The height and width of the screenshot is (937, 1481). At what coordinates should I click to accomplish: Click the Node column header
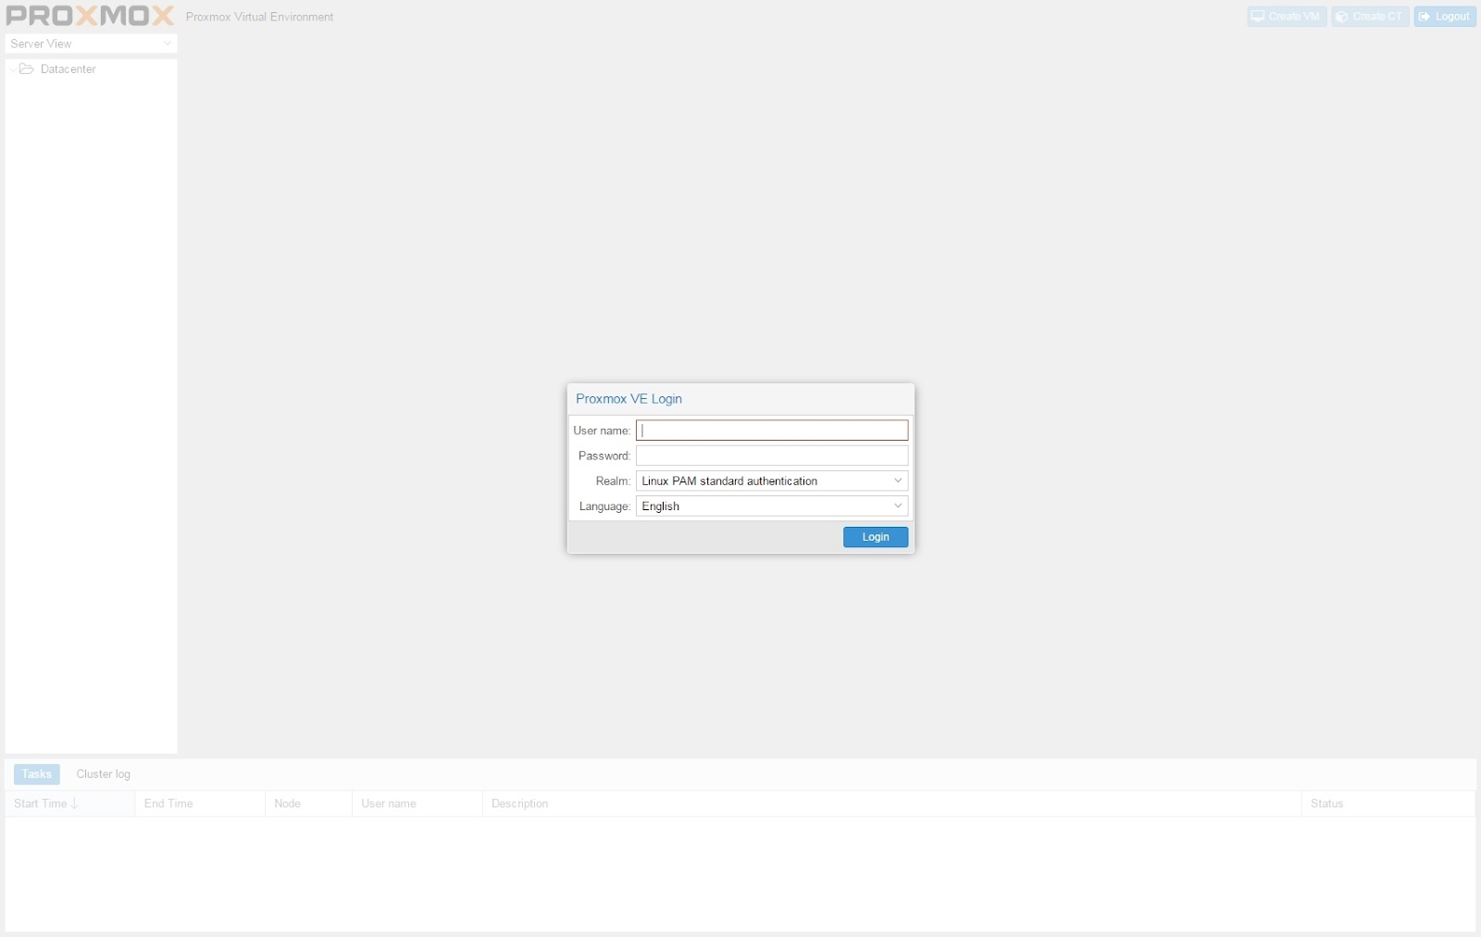(x=308, y=803)
